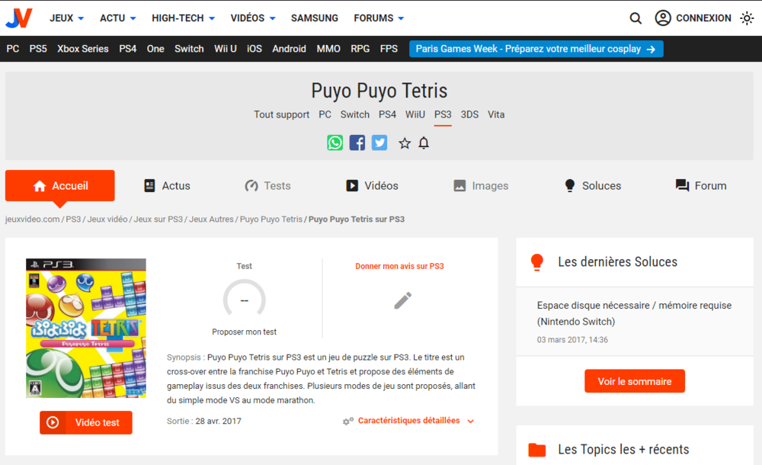Open account via the Connexion profile icon
The width and height of the screenshot is (762, 465).
point(663,18)
